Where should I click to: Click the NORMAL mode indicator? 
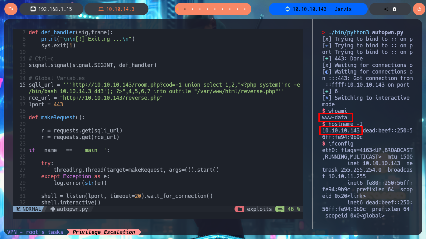click(31, 209)
